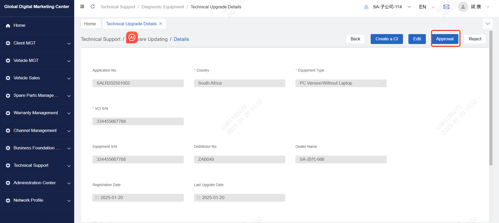Close the Technical Upgrade Details tab
Image resolution: width=499 pixels, height=223 pixels.
(160, 24)
